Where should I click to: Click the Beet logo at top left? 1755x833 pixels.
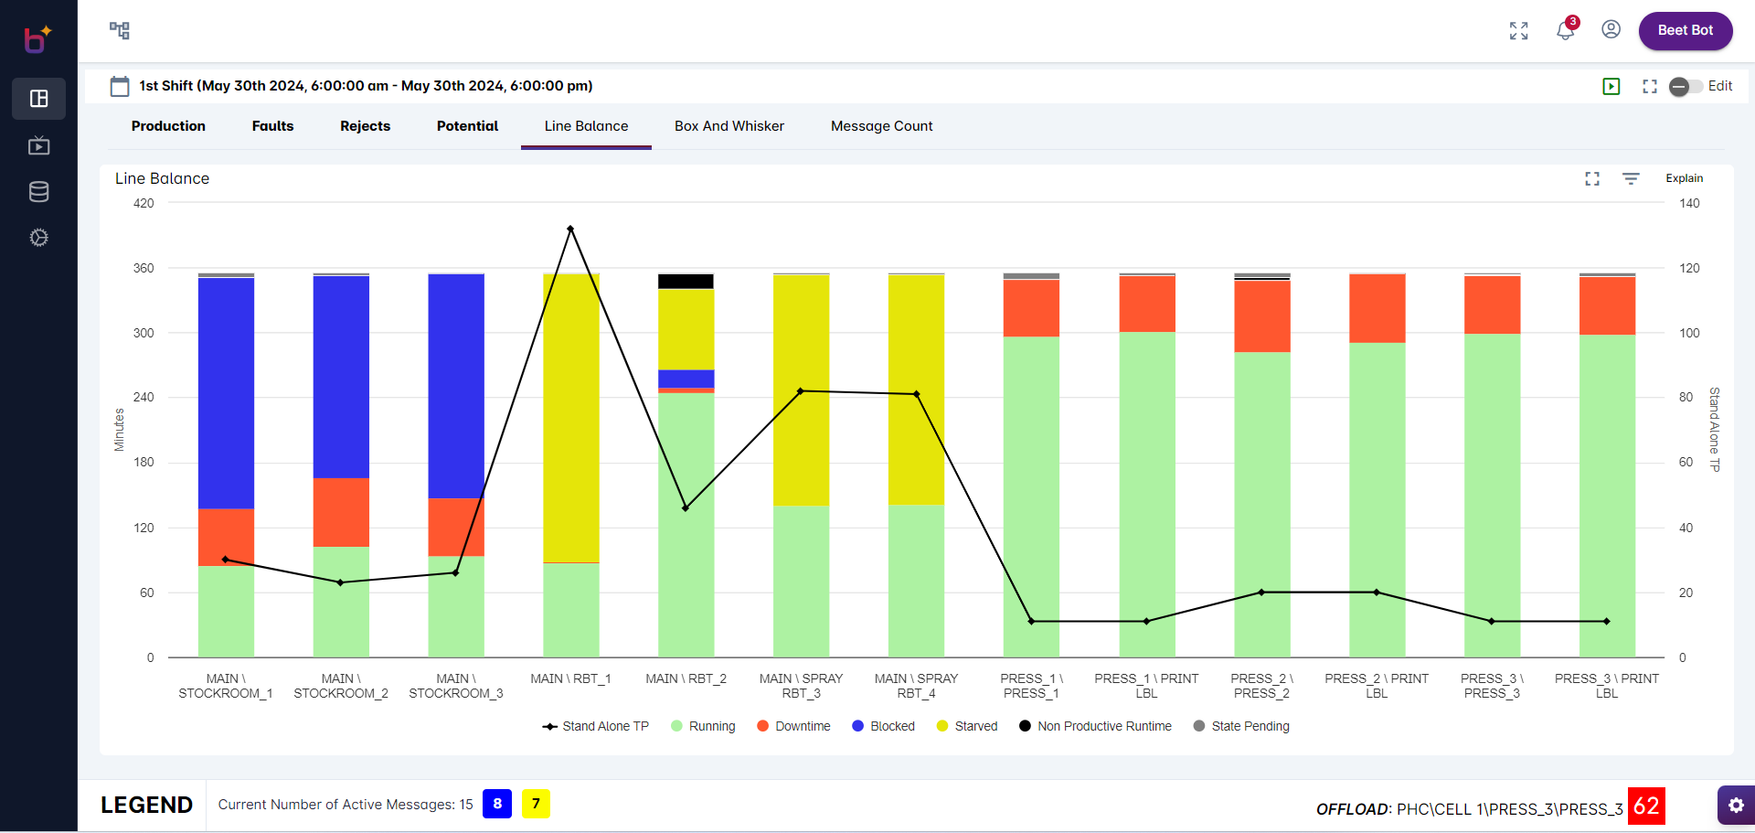point(37,38)
